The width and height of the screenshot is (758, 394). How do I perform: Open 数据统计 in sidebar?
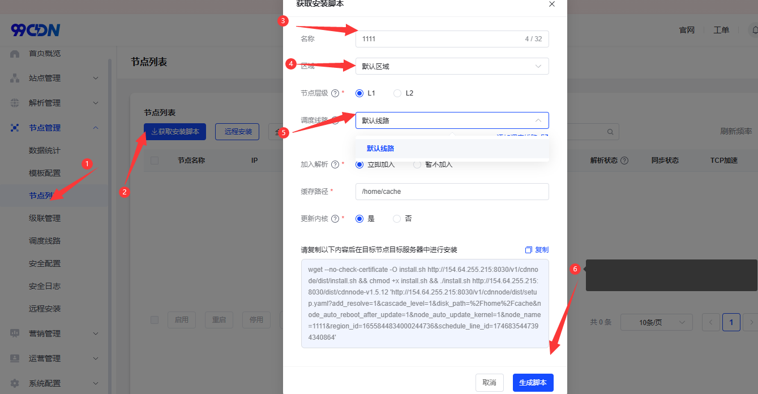[45, 150]
